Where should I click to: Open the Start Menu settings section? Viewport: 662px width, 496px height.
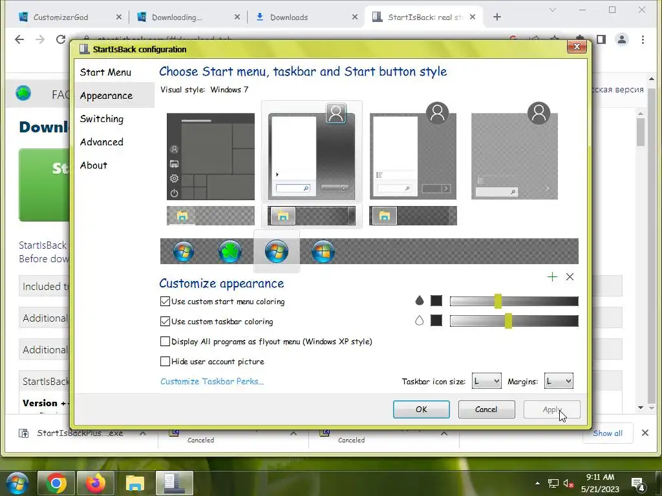105,72
